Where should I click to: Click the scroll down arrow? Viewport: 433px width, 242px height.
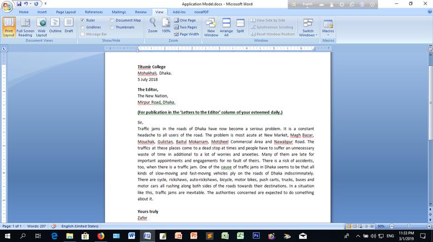point(430,204)
